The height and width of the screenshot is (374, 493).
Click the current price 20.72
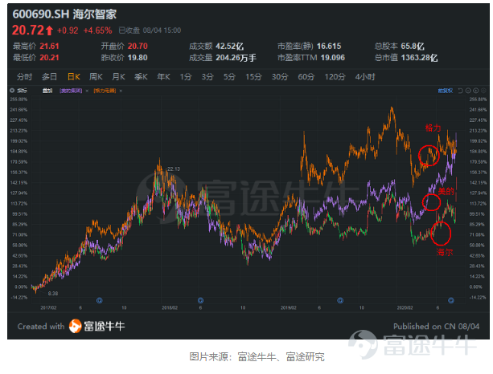[x=28, y=30]
